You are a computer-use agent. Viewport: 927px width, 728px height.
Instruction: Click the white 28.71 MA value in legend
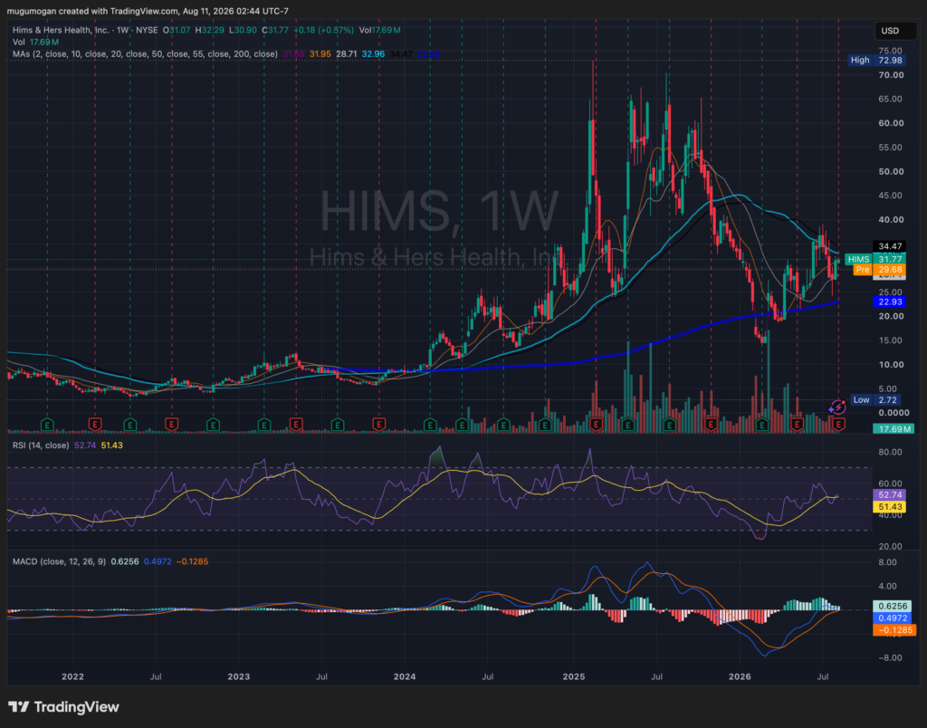point(347,53)
